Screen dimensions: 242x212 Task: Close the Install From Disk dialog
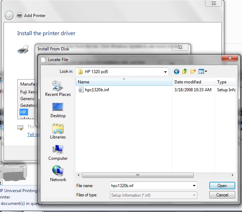(180, 47)
